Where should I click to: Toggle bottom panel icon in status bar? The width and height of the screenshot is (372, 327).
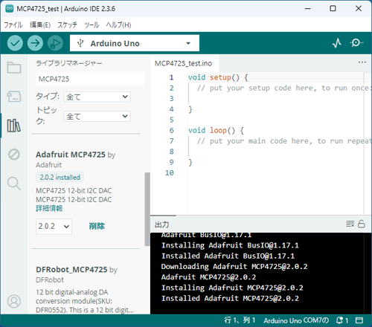tap(359, 320)
